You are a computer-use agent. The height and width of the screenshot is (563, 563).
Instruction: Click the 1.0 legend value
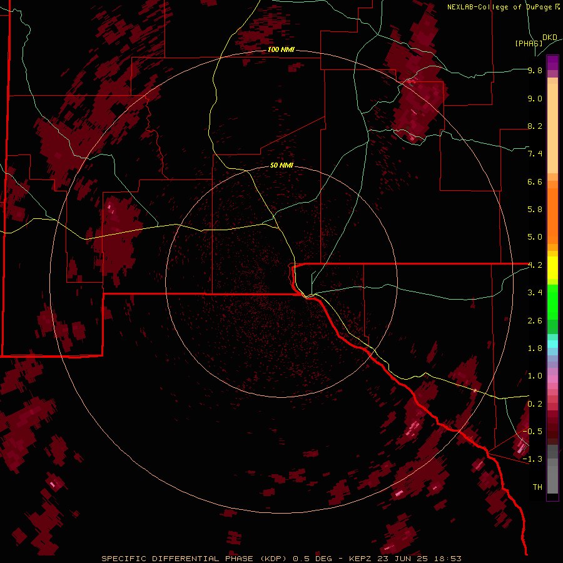(x=535, y=376)
